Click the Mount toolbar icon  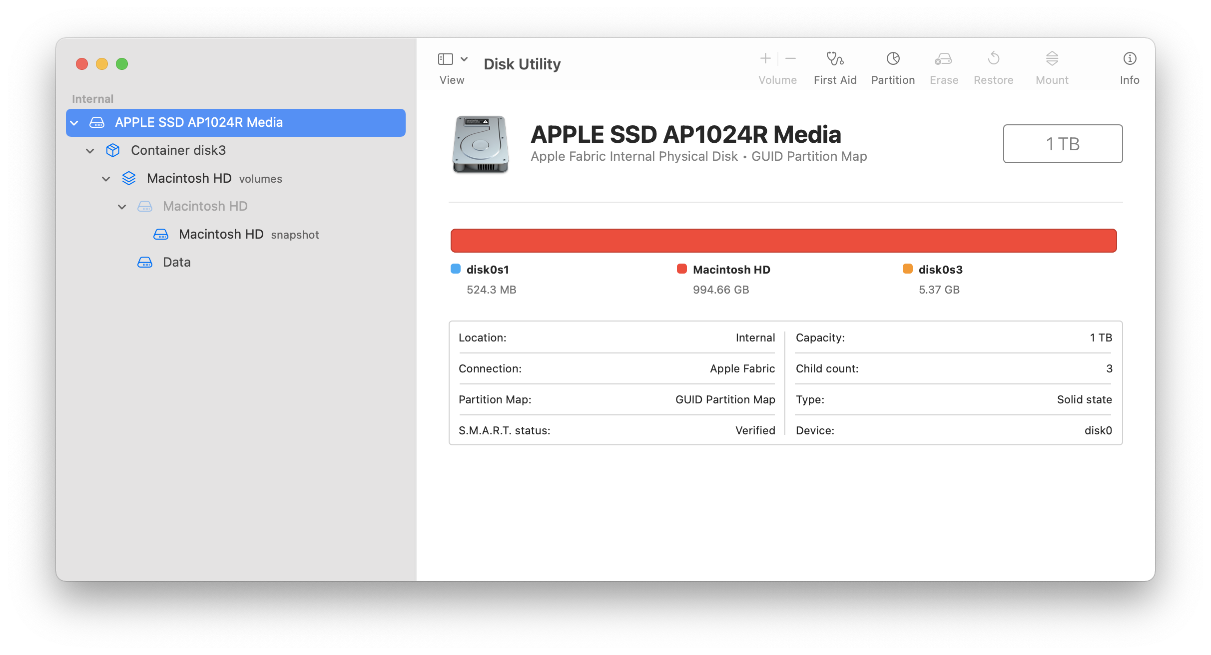click(x=1052, y=59)
